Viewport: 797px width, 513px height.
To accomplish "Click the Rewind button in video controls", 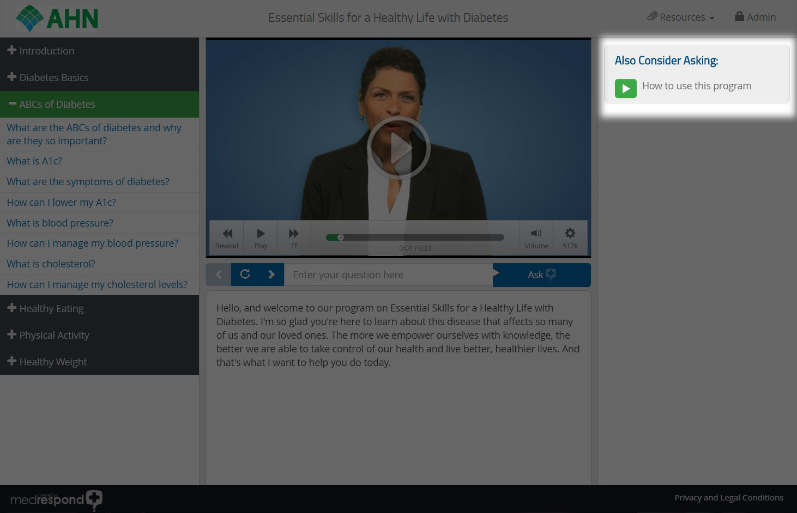I will pyautogui.click(x=227, y=237).
